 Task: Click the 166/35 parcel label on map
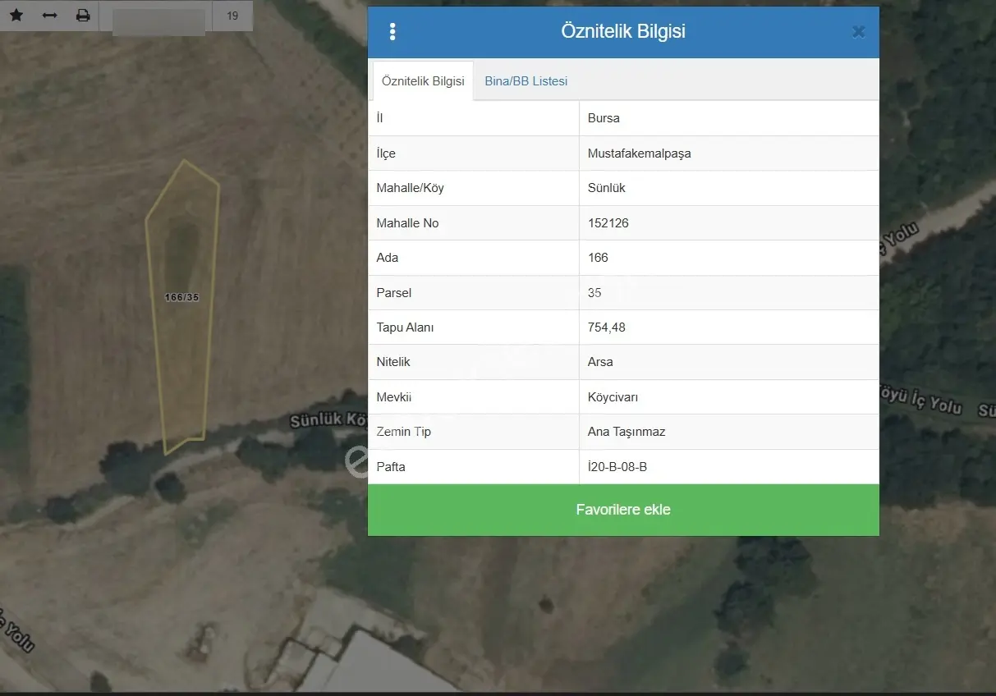tap(182, 297)
